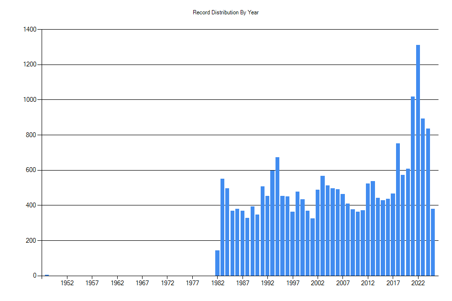Click the tiny bar before 1952
Image resolution: width=452 pixels, height=301 pixels.
coord(47,275)
